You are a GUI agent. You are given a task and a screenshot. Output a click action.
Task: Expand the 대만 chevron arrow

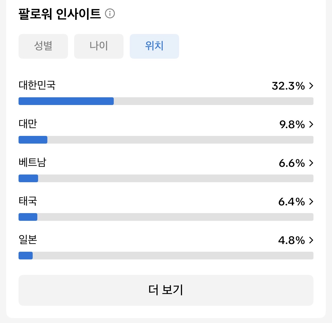coord(311,125)
